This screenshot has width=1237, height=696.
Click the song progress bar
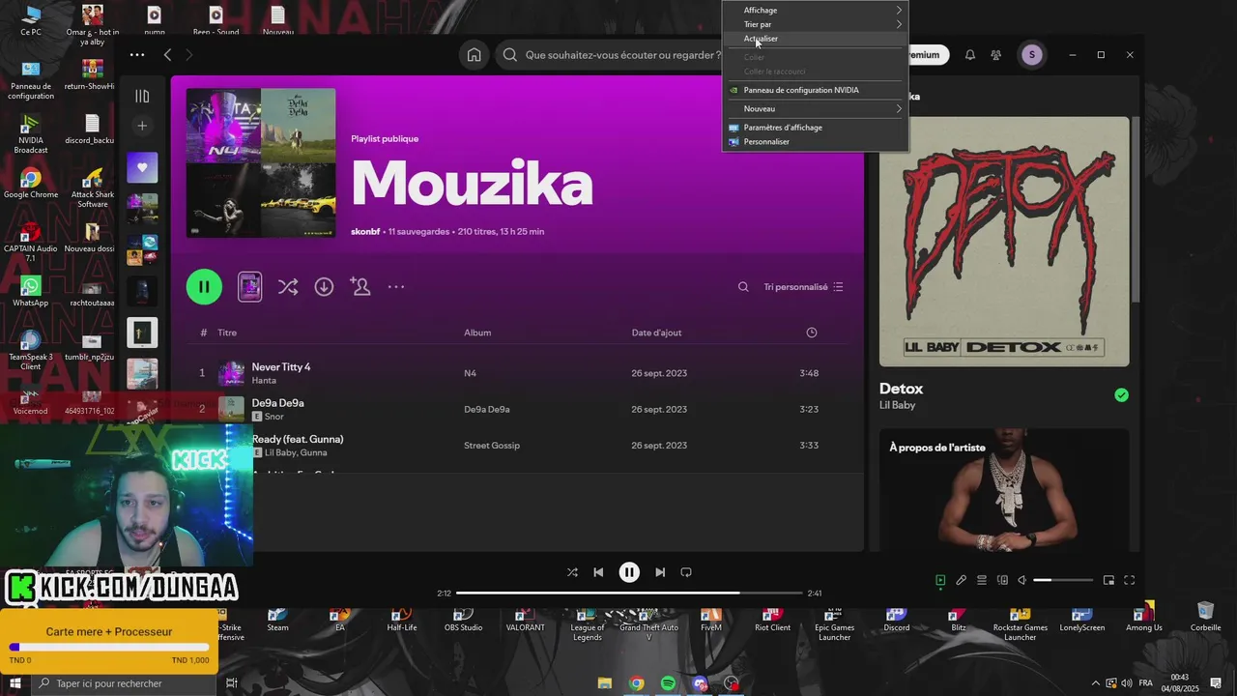click(x=629, y=593)
